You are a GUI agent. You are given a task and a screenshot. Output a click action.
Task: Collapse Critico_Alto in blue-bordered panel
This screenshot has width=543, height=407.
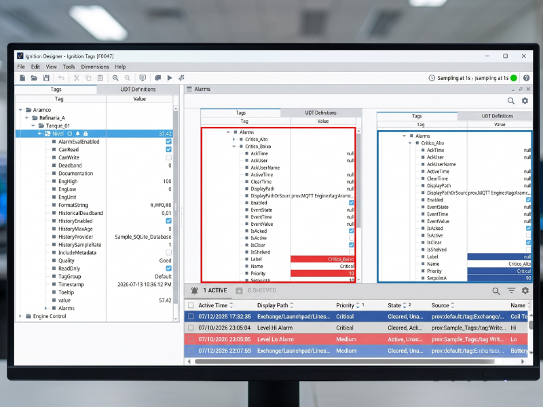click(410, 143)
